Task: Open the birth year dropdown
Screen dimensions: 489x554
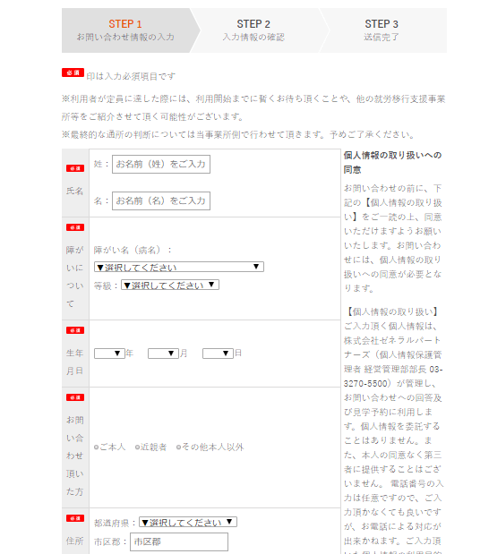Action: [109, 354]
